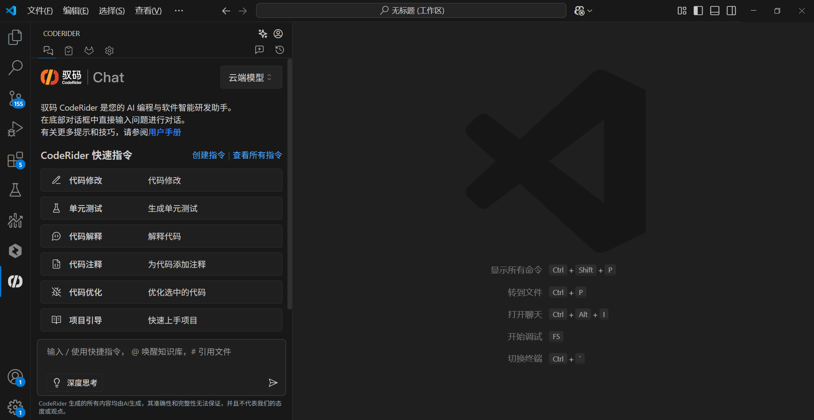Open the Accounts menu in activity bar
Image resolution: width=814 pixels, height=420 pixels.
15,377
